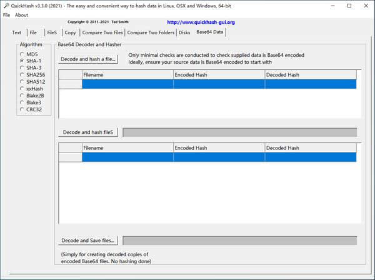The height and width of the screenshot is (280, 375).
Task: Choose SHA256 as the hashing algorithm
Action: (22, 75)
